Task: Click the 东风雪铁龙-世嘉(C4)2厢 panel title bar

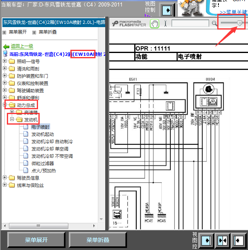Action: coord(53,23)
